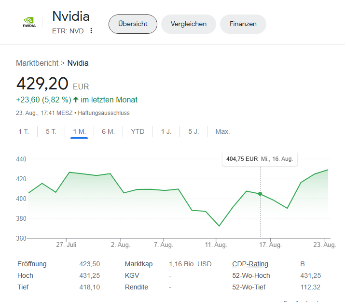Open the Finanzen tab
This screenshot has height=302, width=345.
(243, 24)
